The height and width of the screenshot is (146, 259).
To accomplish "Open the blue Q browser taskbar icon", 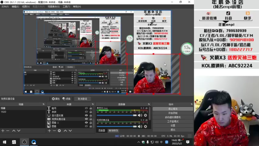I will (x=34, y=142).
